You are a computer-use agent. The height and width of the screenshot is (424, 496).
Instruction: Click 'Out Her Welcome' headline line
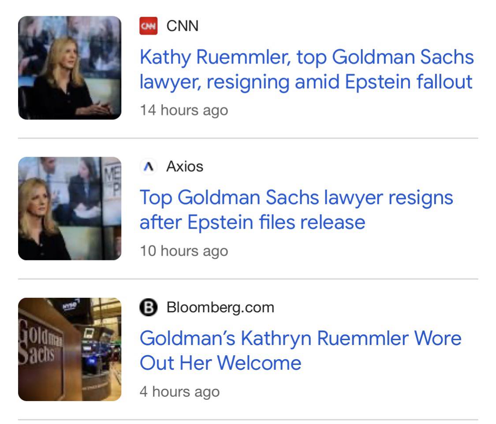click(220, 363)
